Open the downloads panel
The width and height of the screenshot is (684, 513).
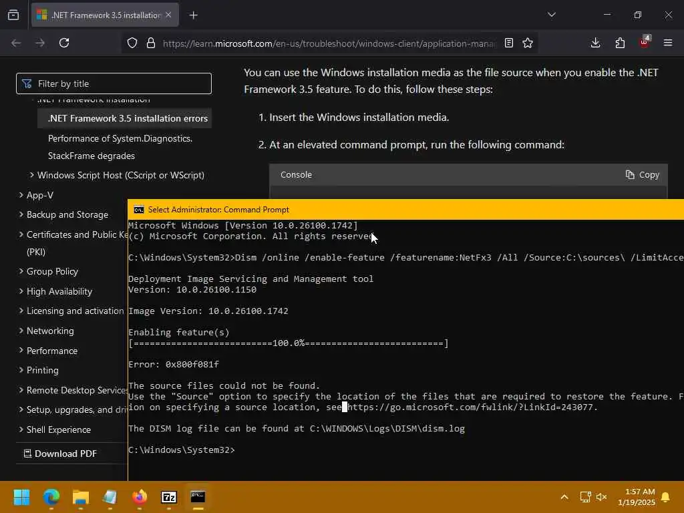pos(595,43)
